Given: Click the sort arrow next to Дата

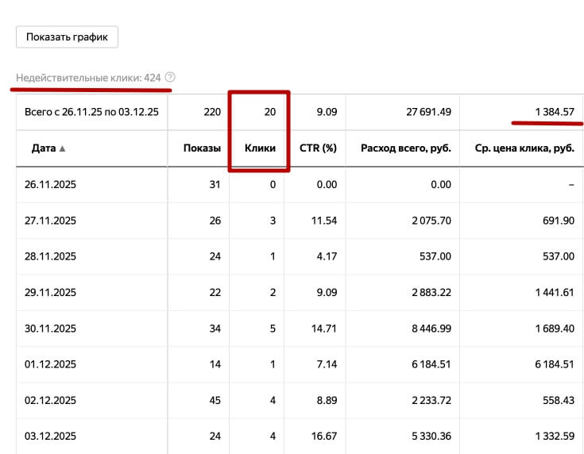Looking at the screenshot, I should (x=63, y=148).
